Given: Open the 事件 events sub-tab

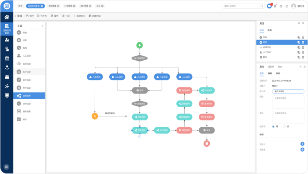Looking at the screenshot, I should coord(278,73).
